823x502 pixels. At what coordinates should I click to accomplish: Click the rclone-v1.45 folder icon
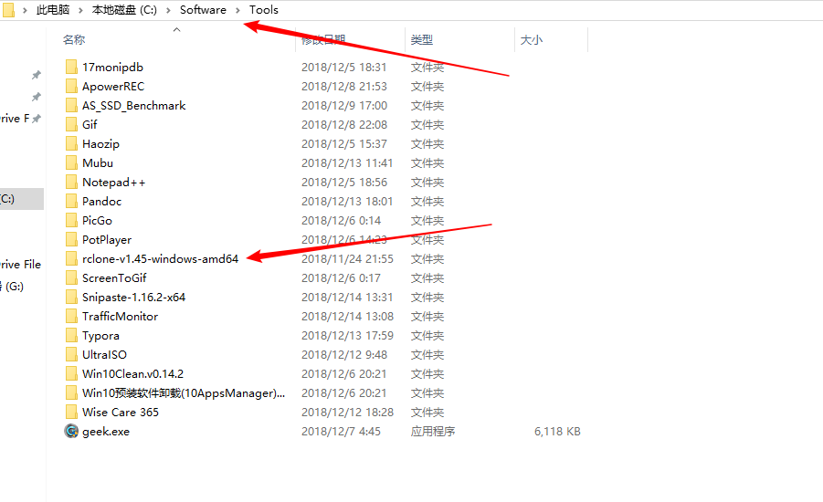(x=71, y=258)
